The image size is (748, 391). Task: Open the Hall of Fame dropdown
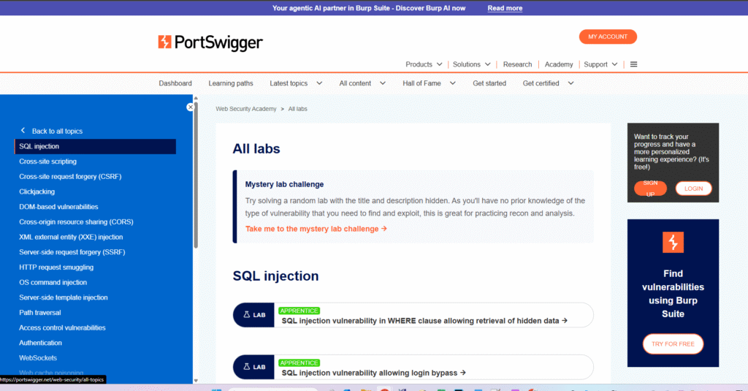(429, 83)
